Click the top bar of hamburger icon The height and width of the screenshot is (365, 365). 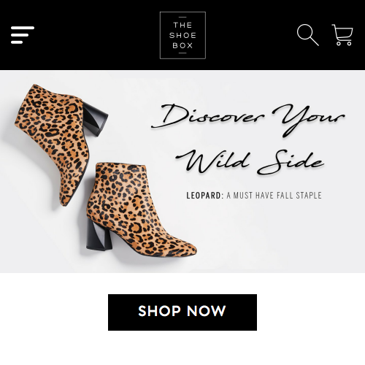[x=23, y=28]
